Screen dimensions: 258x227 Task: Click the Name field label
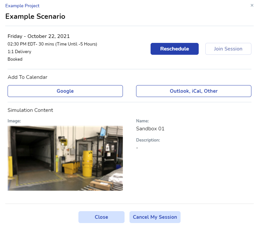[x=142, y=121]
